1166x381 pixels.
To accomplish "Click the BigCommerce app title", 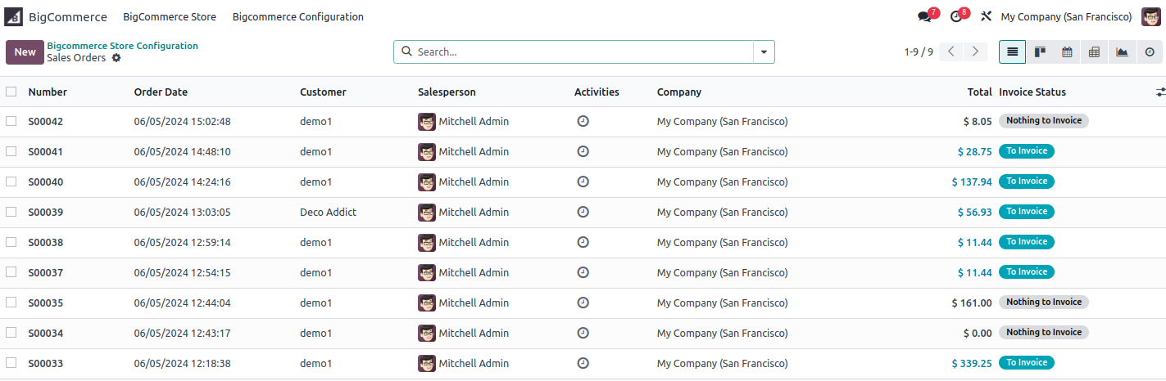I will [x=67, y=17].
